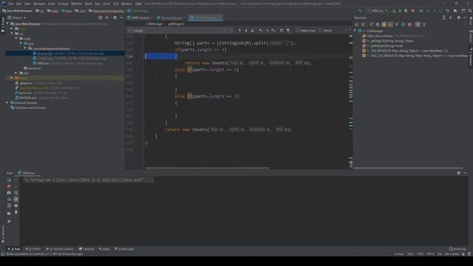Hide the Project panel with the minus icon
This screenshot has height=266, width=473.
[121, 18]
